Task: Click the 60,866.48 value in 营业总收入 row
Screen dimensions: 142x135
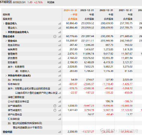Action: [x=72, y=23]
